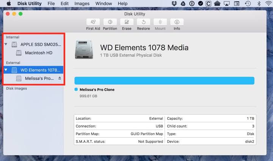Open the Images menu
The image size is (273, 161).
pyautogui.click(x=82, y=3)
